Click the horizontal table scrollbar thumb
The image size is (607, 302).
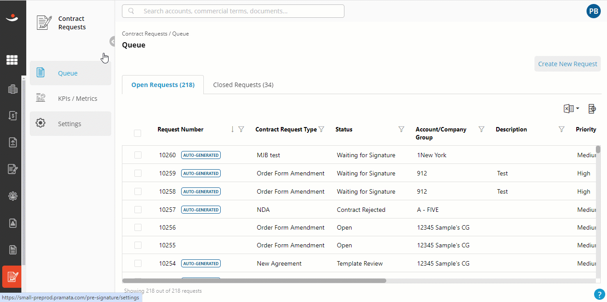click(254, 281)
